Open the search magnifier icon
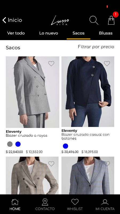The image size is (120, 214). pyautogui.click(x=94, y=20)
